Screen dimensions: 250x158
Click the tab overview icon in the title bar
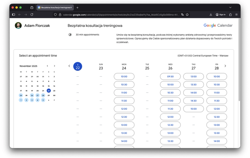32,8
